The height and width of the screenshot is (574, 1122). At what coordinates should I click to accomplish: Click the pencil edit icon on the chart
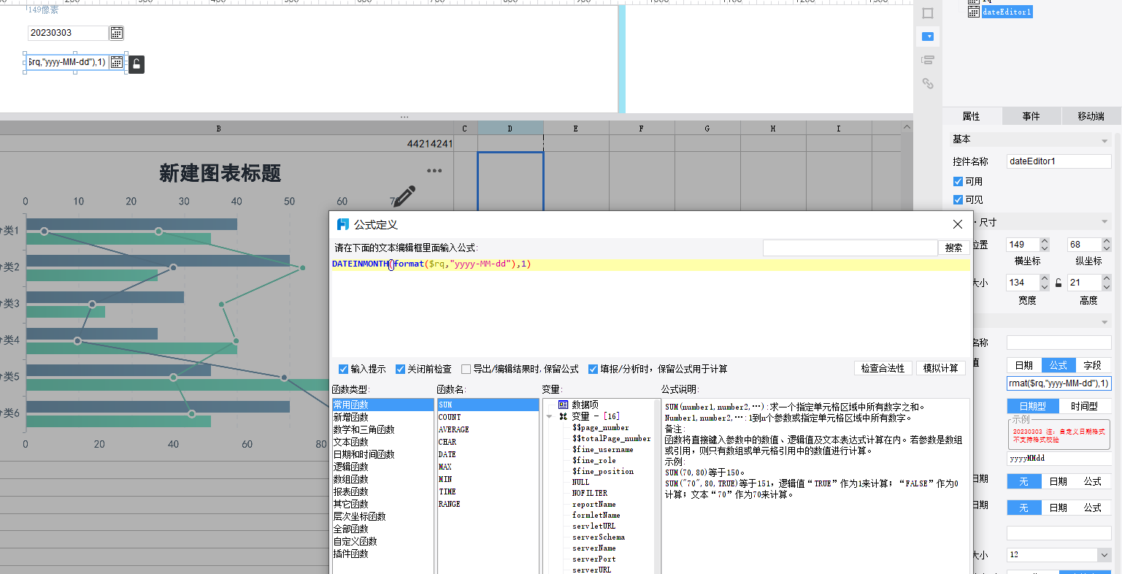click(x=404, y=196)
